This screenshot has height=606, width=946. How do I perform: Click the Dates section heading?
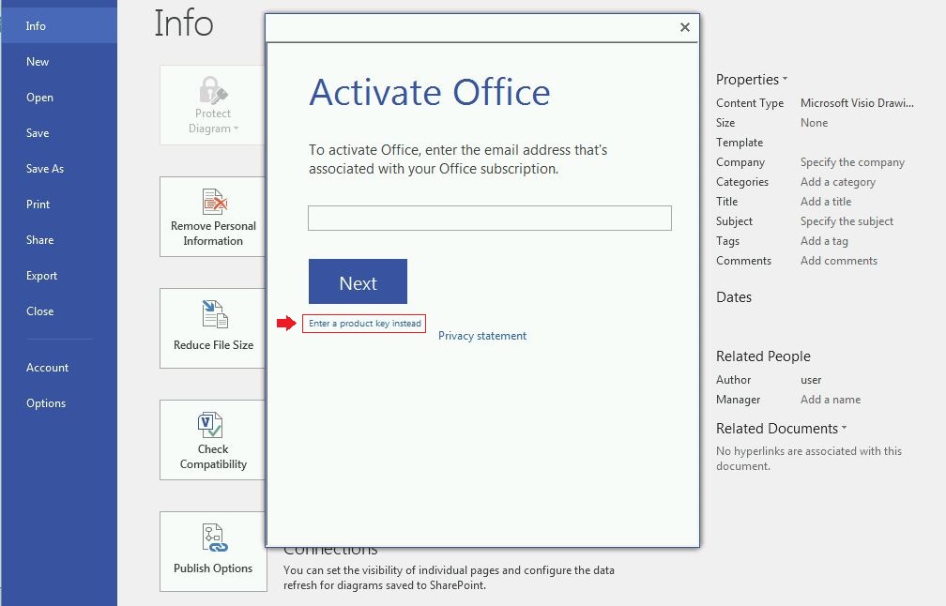tap(734, 297)
